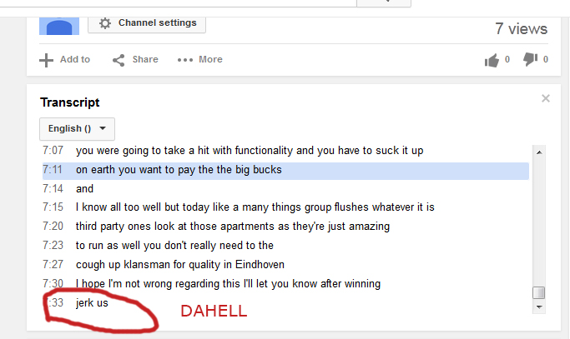Click the thumbs up like icon

point(491,59)
